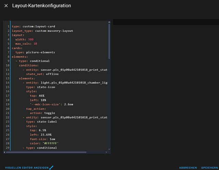Place cursor on 'type: custom:layout-card' line
Viewport: 219px width, 170px height.
[33, 26]
